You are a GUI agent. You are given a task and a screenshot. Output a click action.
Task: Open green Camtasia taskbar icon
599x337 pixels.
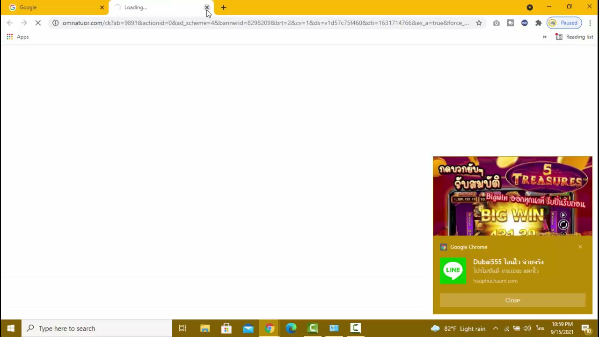[313, 329]
